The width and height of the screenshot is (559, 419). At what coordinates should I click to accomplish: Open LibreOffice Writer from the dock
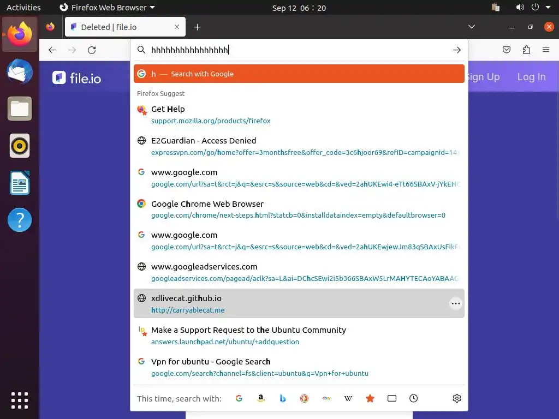(x=20, y=183)
